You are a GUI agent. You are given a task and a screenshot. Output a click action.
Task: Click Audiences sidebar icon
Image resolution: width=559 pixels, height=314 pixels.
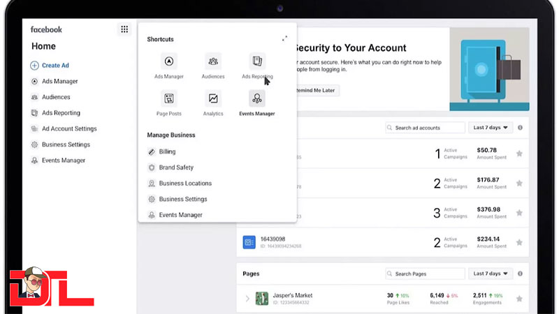(x=34, y=97)
